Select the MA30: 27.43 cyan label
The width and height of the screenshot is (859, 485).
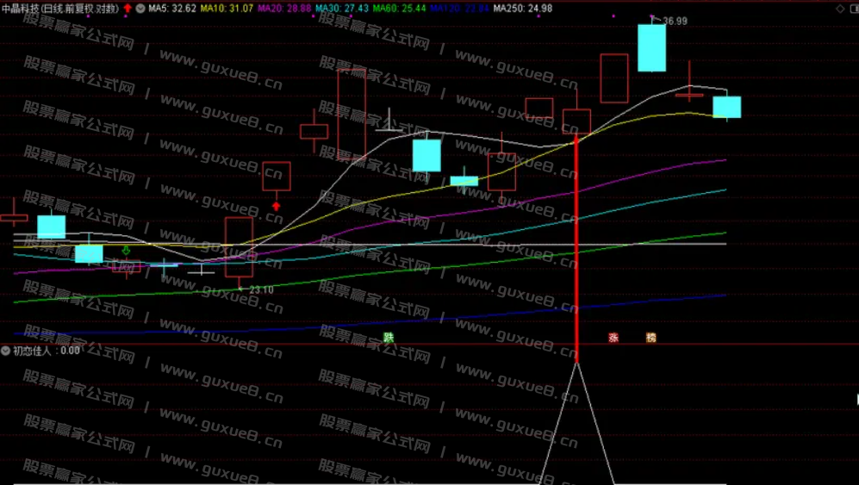coord(343,8)
